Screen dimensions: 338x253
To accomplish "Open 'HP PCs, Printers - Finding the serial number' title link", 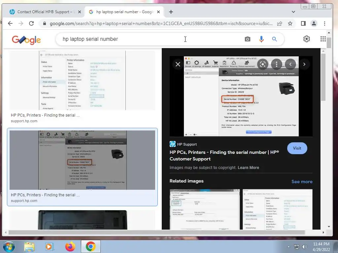I will coord(224,155).
